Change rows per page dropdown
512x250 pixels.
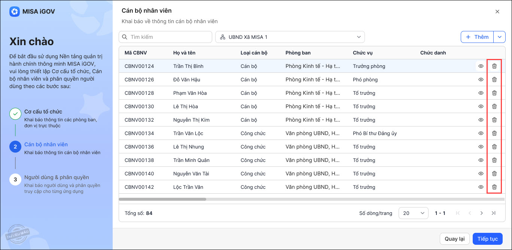click(x=413, y=213)
